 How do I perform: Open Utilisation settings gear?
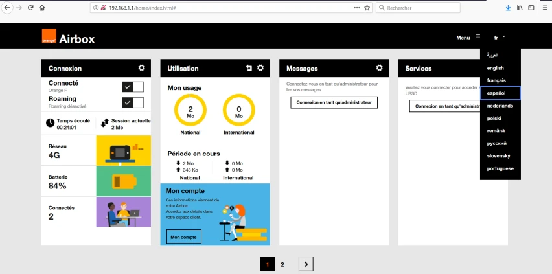(260, 67)
